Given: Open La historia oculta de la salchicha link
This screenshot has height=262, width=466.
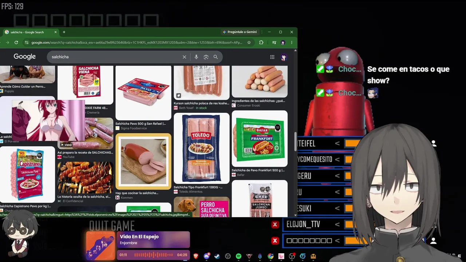Looking at the screenshot, I should (x=84, y=197).
